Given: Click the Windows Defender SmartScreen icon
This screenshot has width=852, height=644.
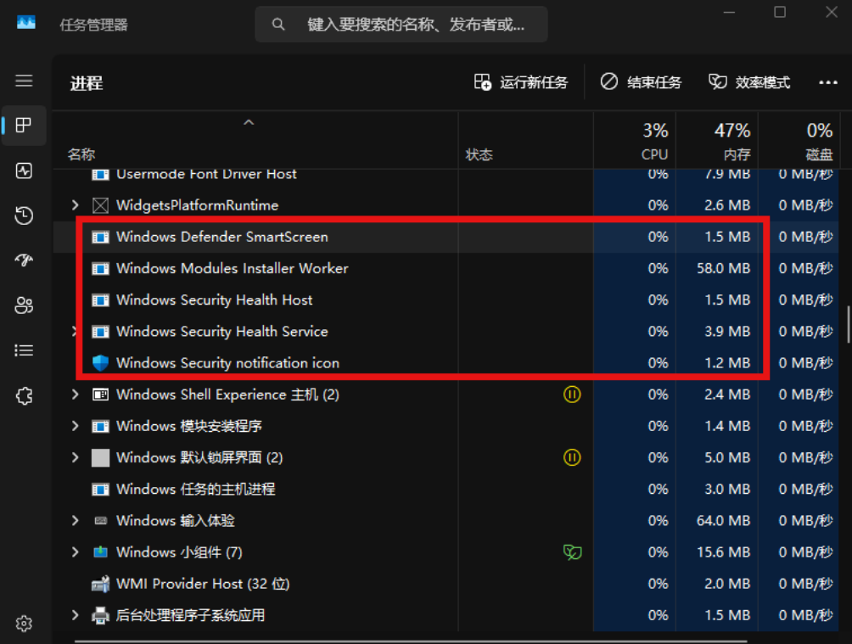Looking at the screenshot, I should [x=100, y=237].
